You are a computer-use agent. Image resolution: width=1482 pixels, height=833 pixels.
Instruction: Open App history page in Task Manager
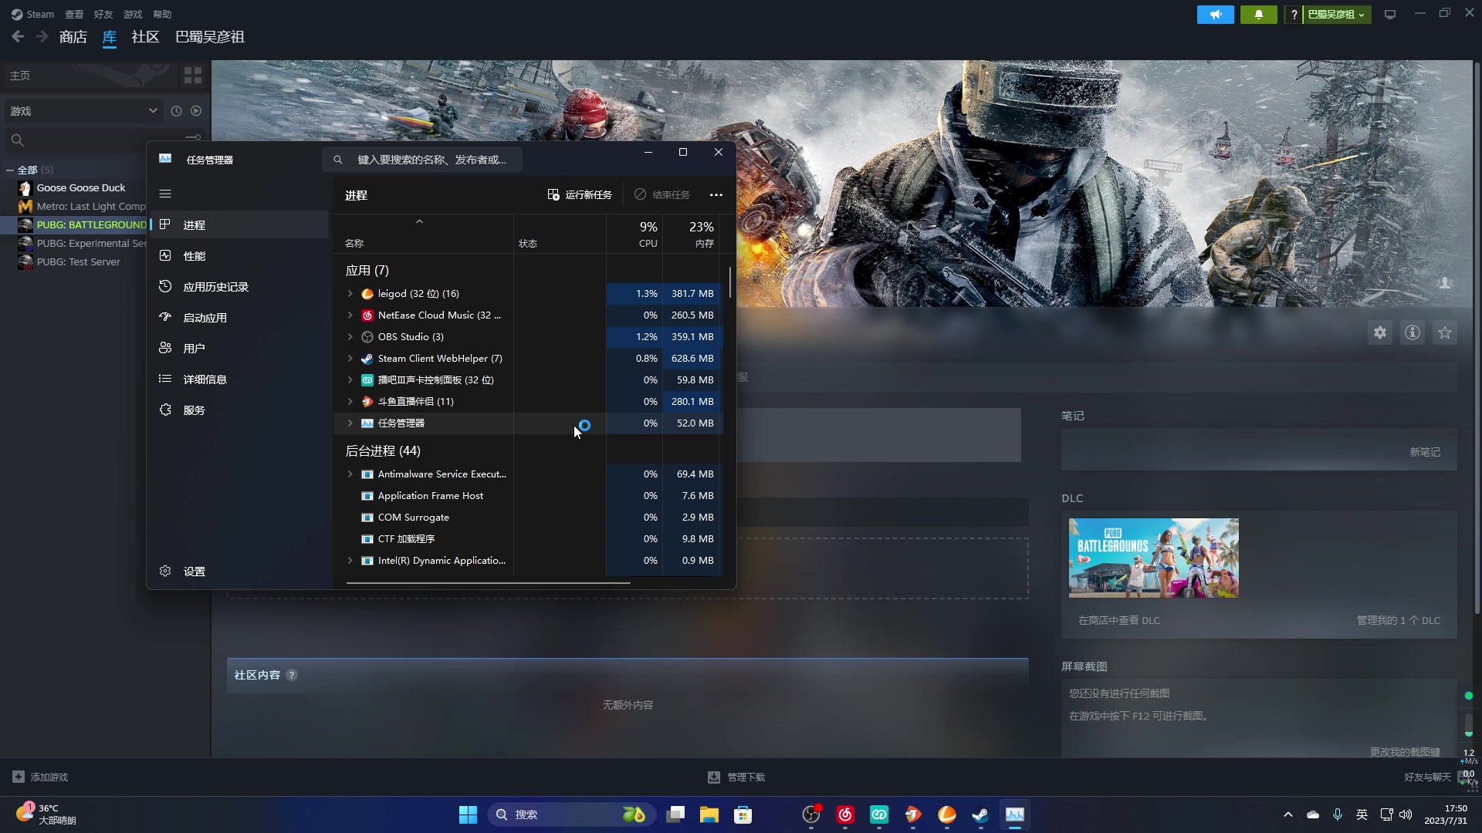[x=239, y=287]
